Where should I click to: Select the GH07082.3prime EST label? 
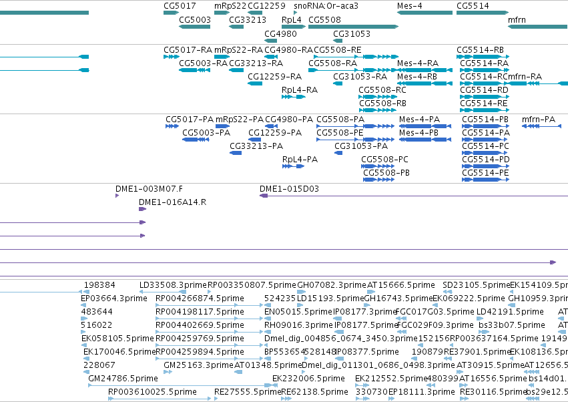(332, 285)
